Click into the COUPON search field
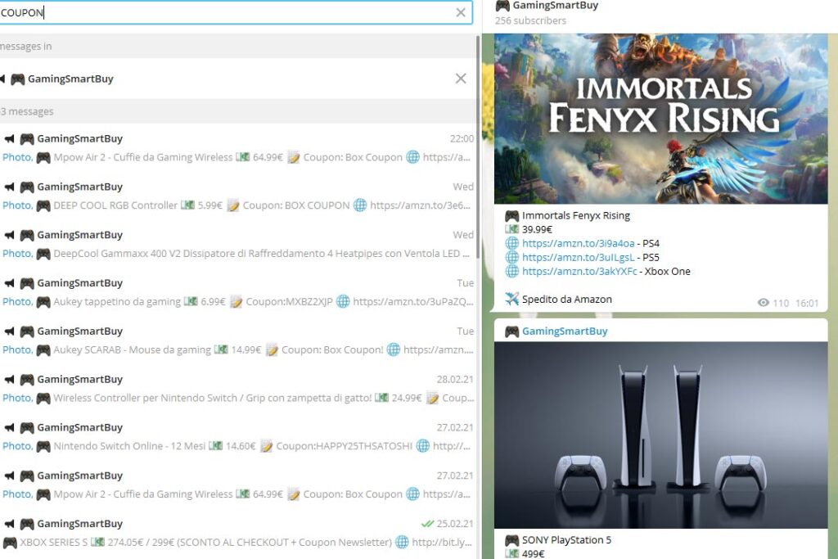 [235, 12]
